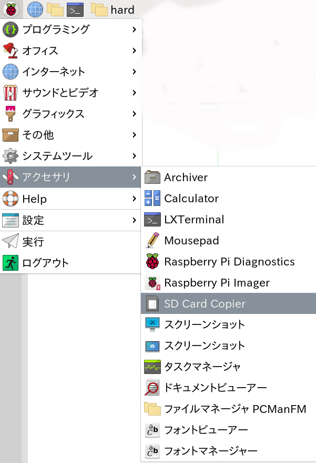Switch to the 'hard' folder taskbar window

click(113, 9)
